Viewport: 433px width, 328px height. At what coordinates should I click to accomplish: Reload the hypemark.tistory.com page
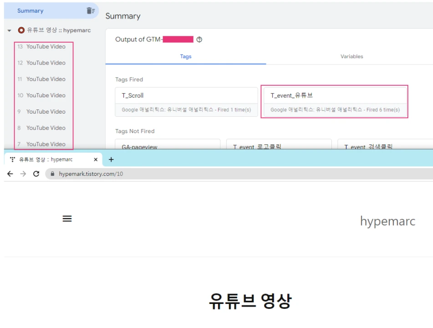pos(36,174)
